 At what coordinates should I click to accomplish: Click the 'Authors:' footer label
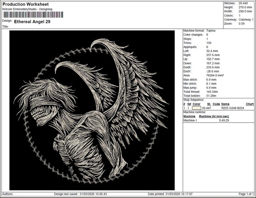[8, 194]
